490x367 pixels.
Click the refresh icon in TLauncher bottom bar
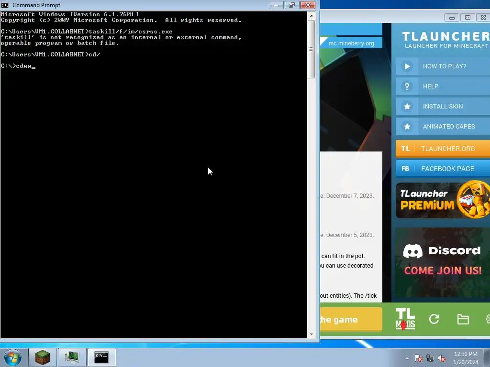point(434,319)
